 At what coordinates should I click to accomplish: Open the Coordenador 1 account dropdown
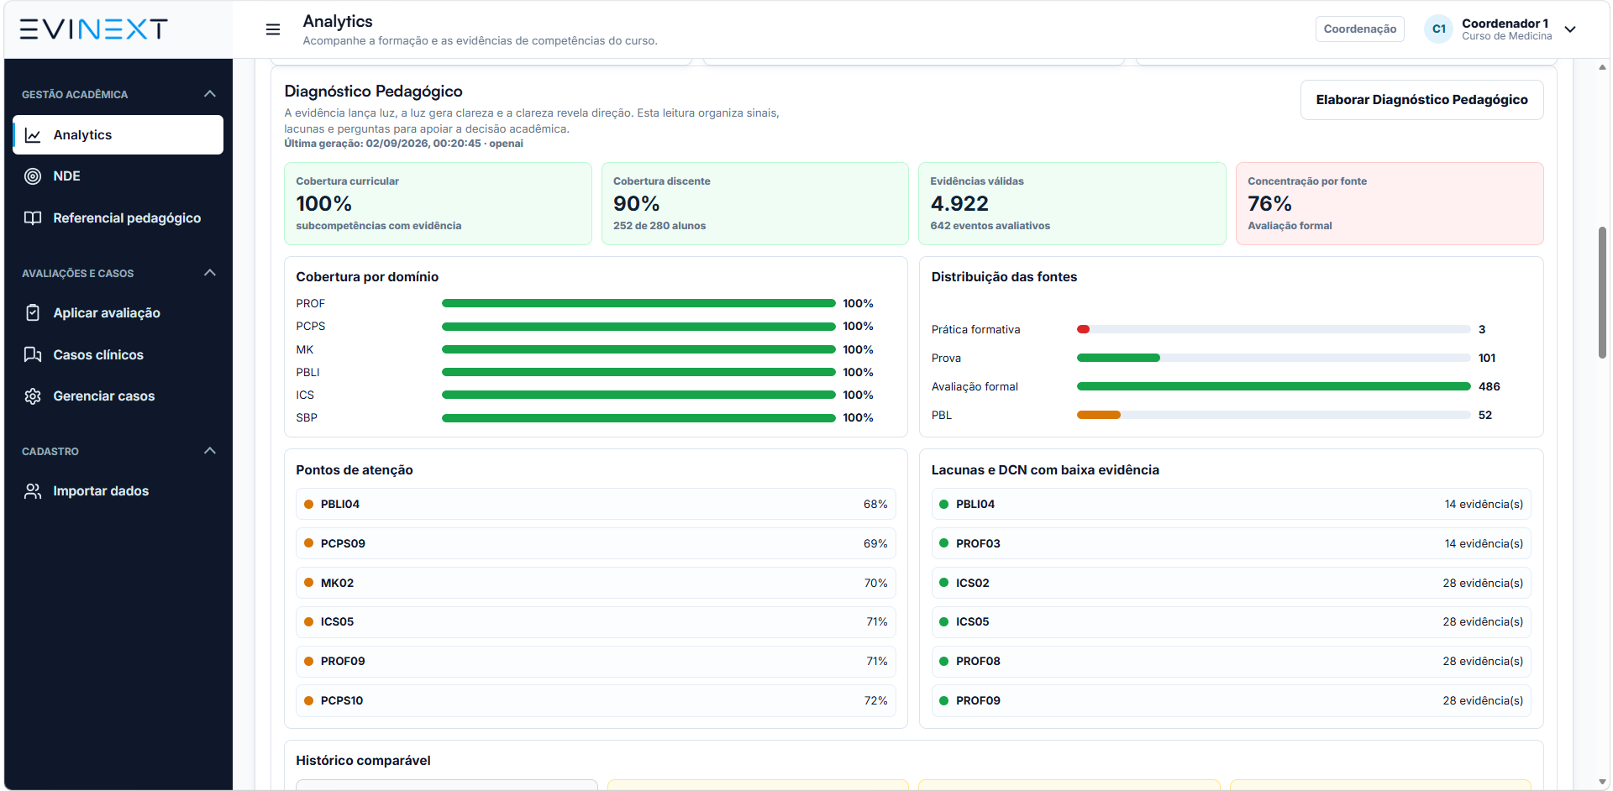[x=1570, y=29]
